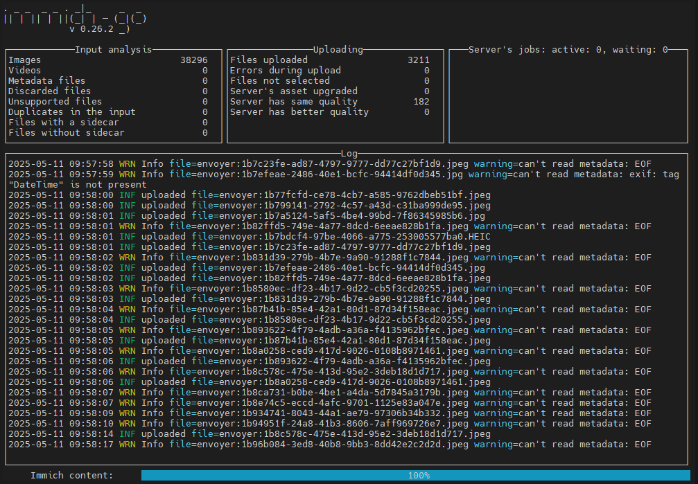
Task: Click 'Duplicates in the input' row
Action: click(x=107, y=111)
